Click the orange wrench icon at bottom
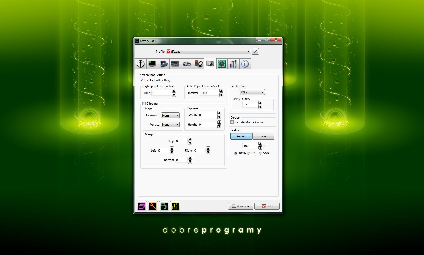The height and width of the screenshot is (255, 424). coord(153,206)
